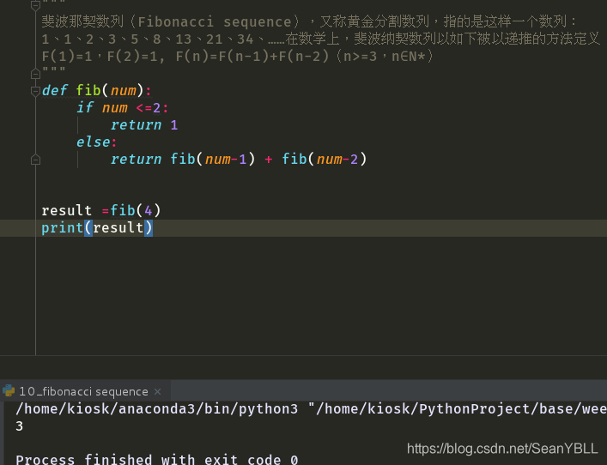Click 'fib(num-2)' call in return line
This screenshot has width=607, height=465.
coord(324,159)
